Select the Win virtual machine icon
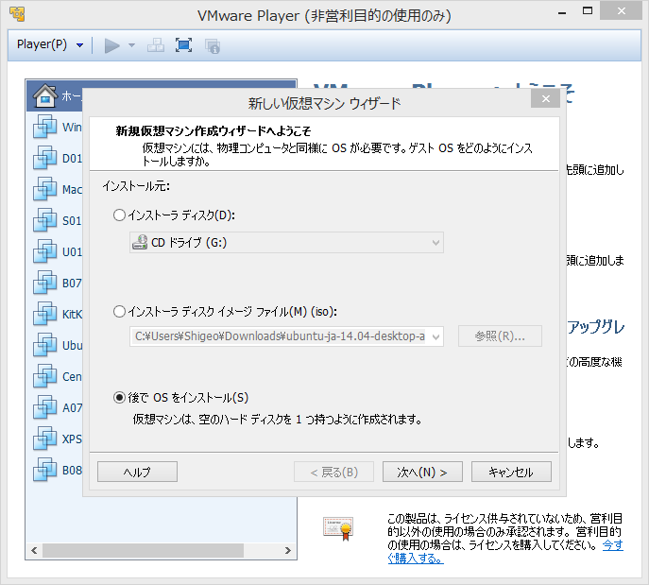The image size is (649, 585). 45,127
